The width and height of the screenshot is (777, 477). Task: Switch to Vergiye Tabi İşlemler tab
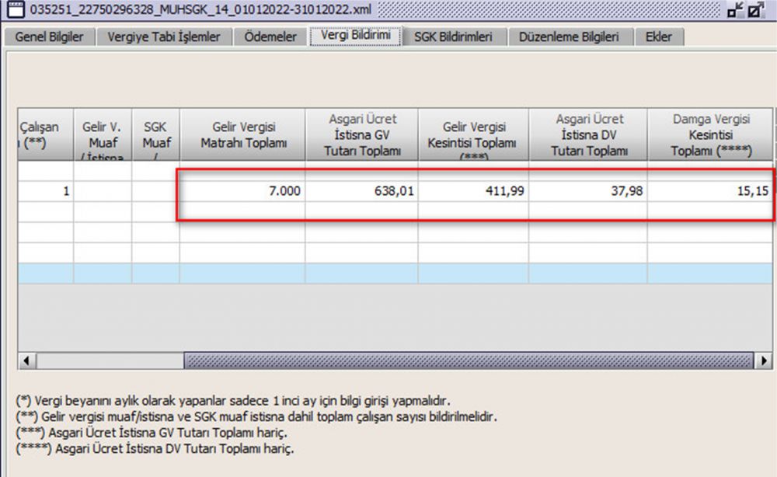pyautogui.click(x=164, y=37)
